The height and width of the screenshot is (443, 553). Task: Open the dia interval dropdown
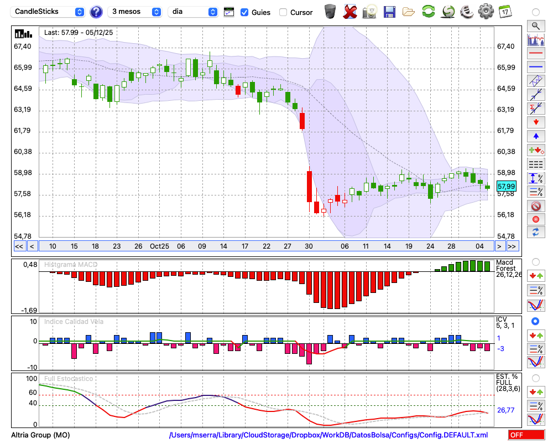[192, 12]
